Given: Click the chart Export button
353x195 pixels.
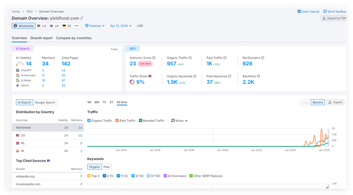Looking at the screenshot, I should pos(335,102).
